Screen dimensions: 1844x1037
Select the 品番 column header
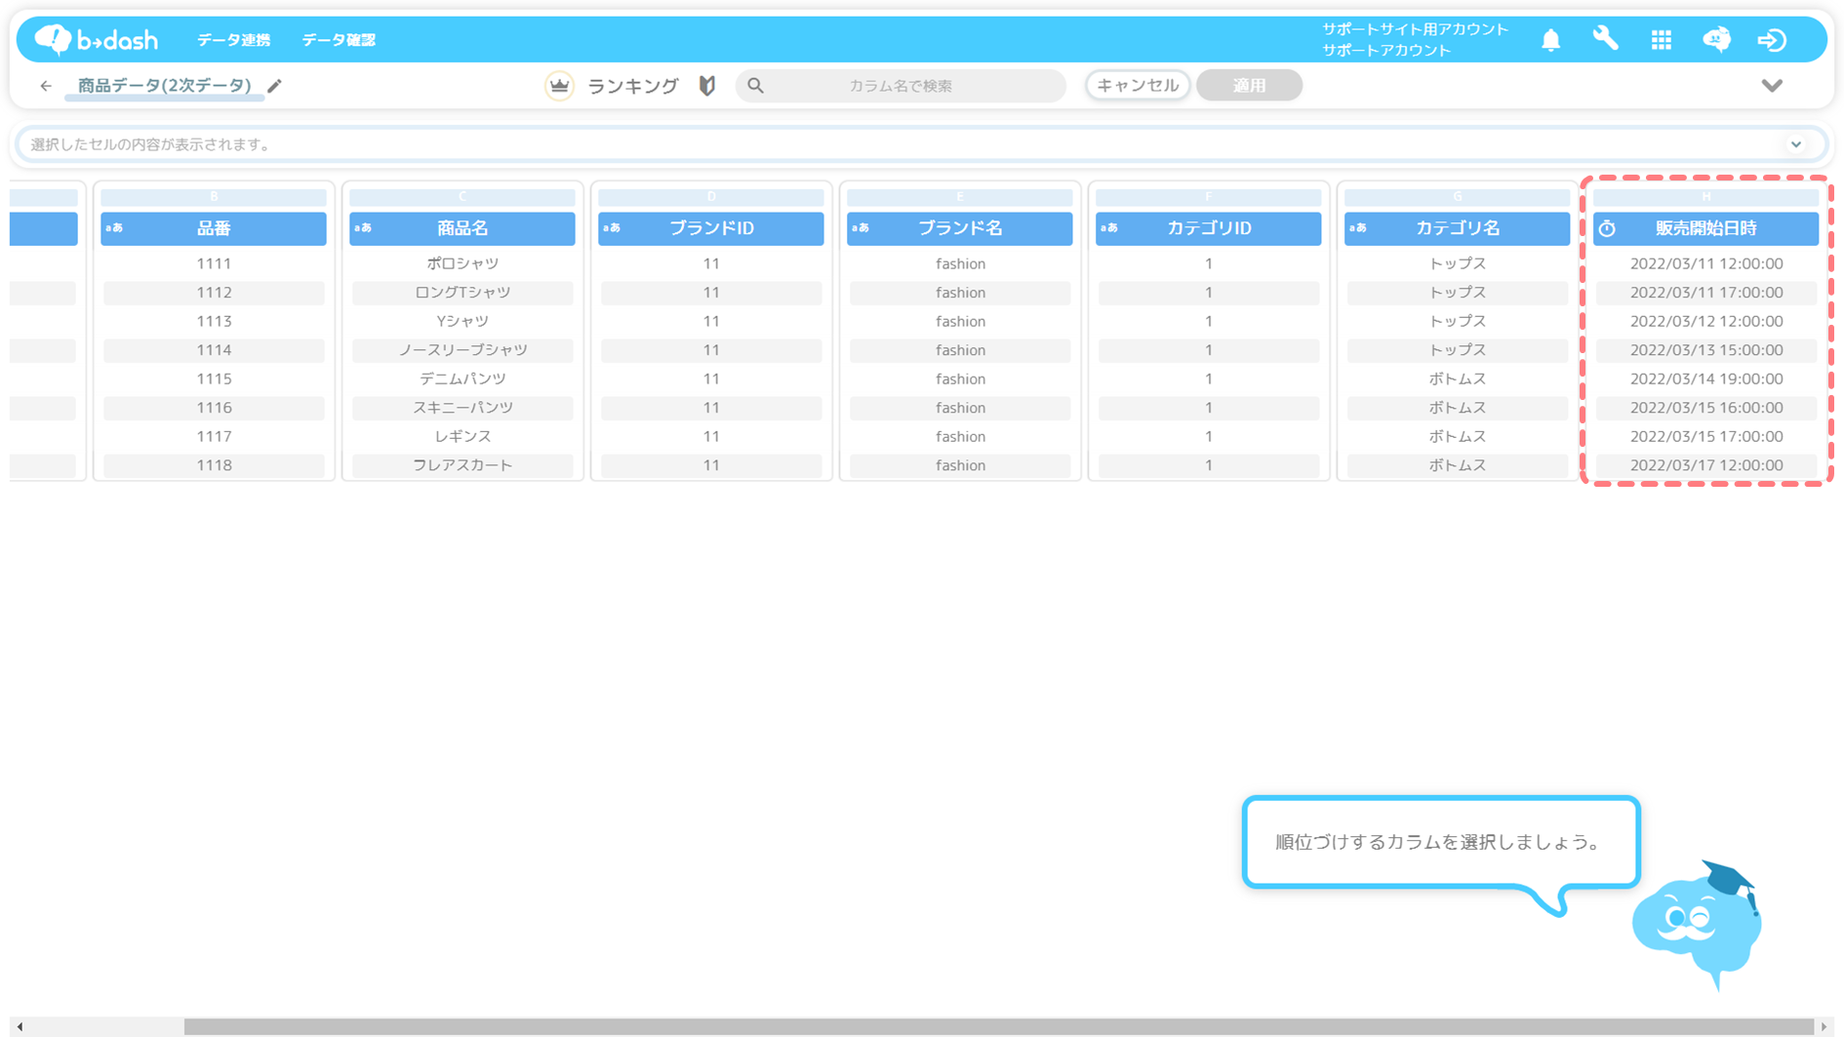[214, 228]
